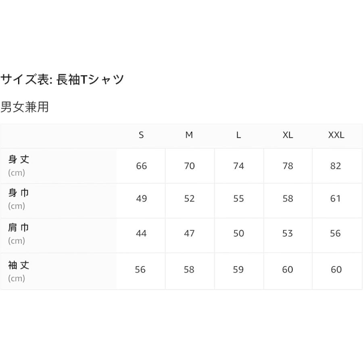Select the 袖丈 row label
This screenshot has width=363, height=363.
point(19,265)
